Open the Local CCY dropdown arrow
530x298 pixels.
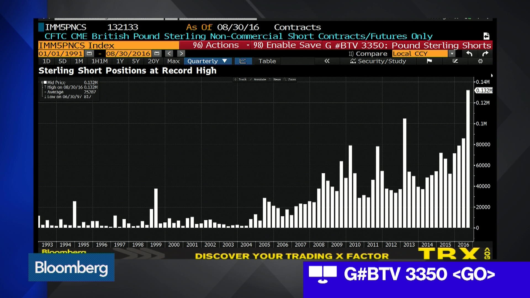452,54
